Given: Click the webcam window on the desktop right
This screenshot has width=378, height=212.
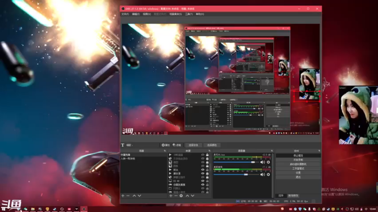Looking at the screenshot, I should coord(359,115).
